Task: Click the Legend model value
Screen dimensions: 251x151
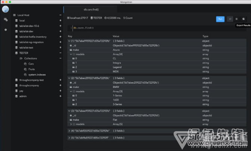Action: [x=117, y=67]
